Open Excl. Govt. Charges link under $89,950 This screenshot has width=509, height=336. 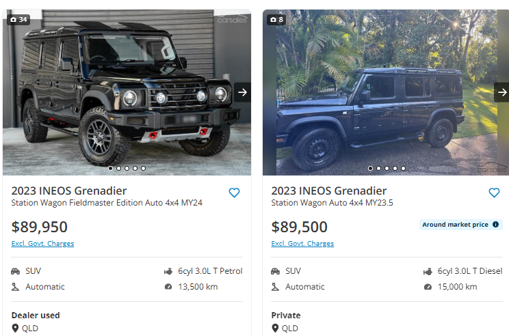[42, 244]
